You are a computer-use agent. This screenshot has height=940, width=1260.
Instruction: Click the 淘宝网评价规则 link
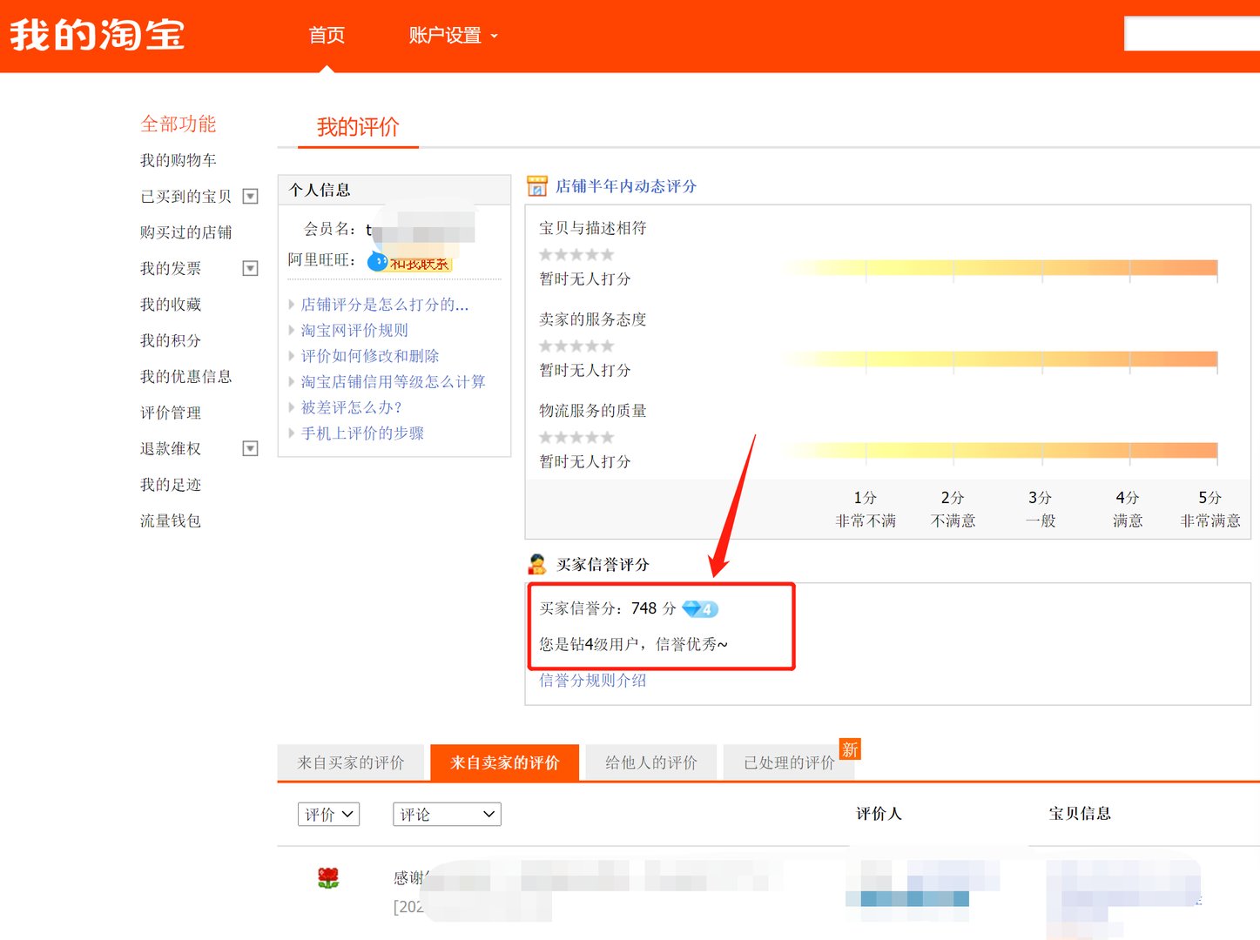point(354,330)
